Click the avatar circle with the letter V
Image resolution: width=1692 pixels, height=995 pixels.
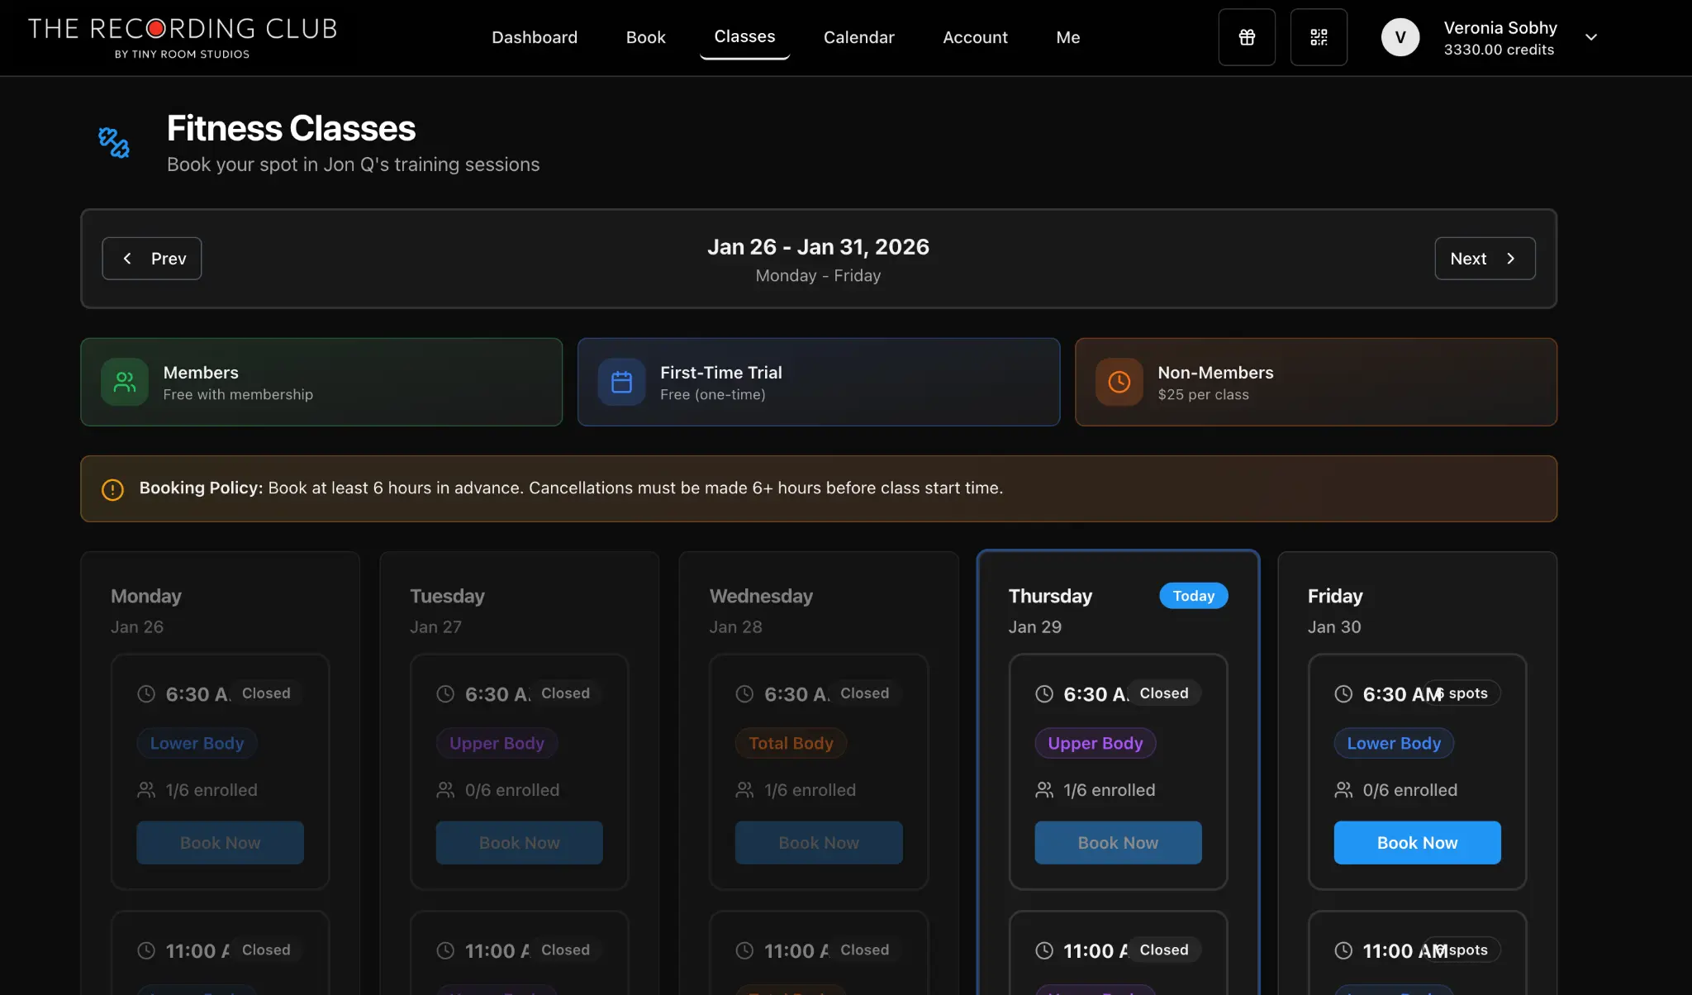(1400, 37)
